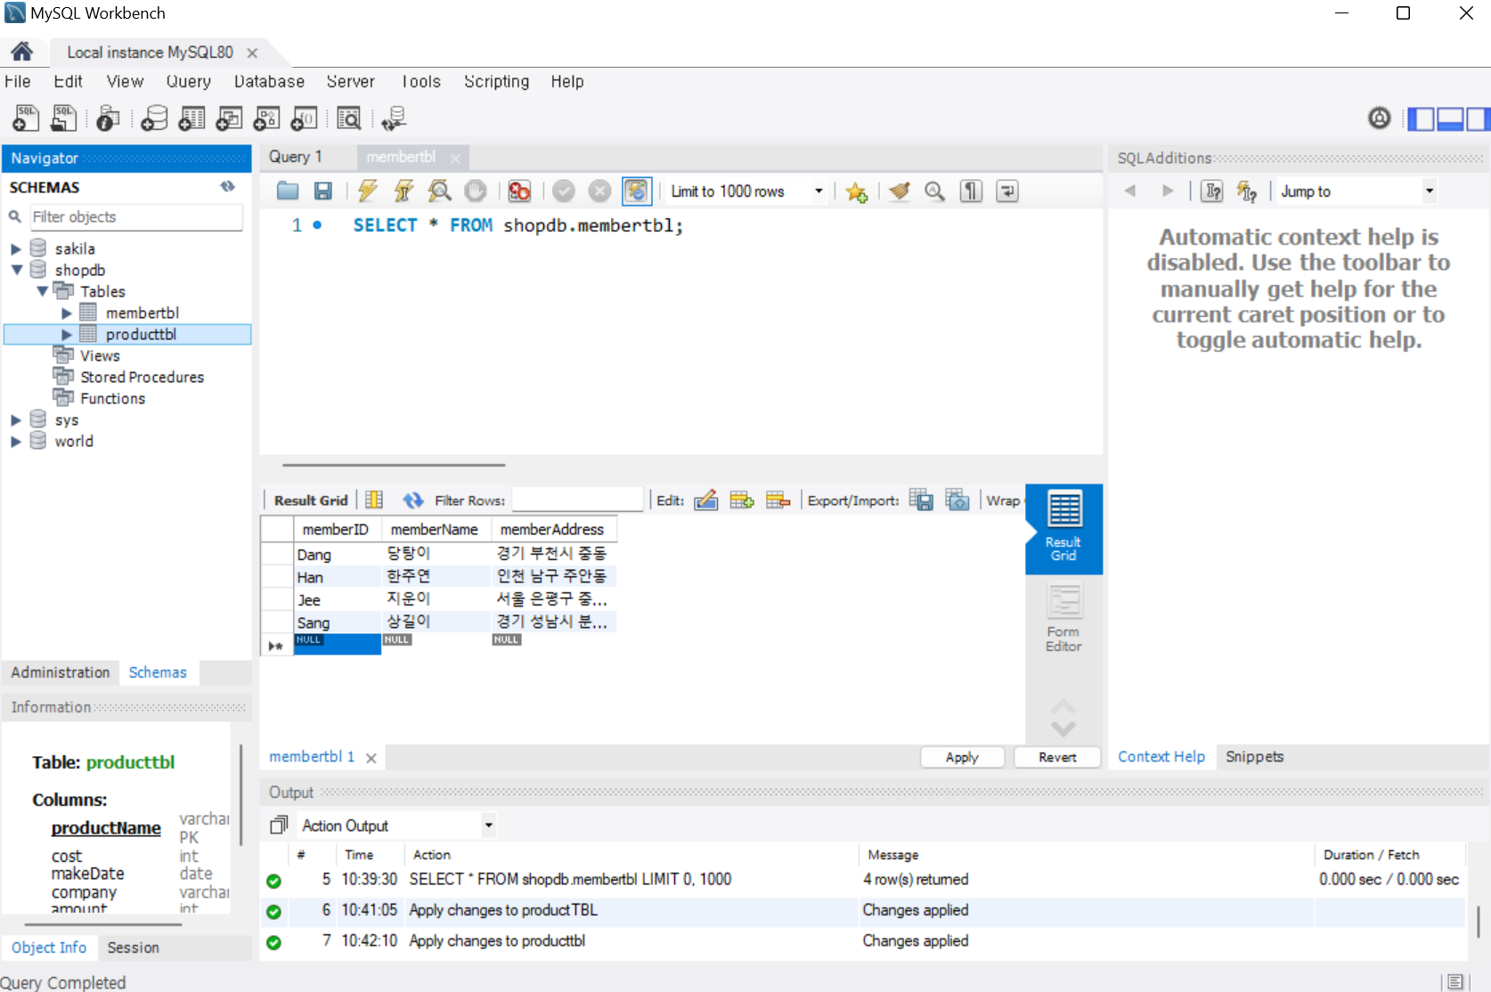Toggle word wrapping in query editor
Image resolution: width=1491 pixels, height=992 pixels.
1007,191
